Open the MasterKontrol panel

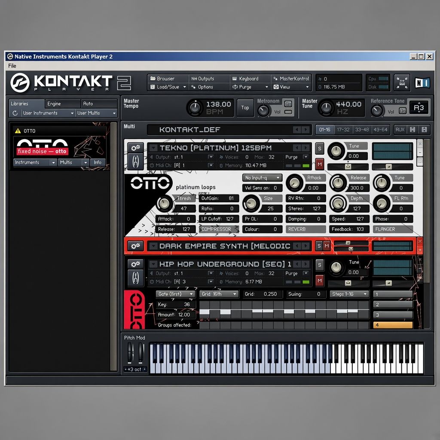291,79
